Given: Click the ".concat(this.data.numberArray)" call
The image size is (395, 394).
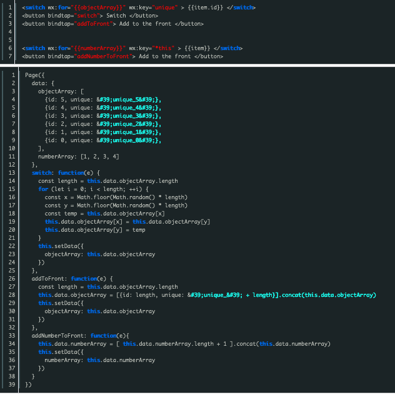Looking at the screenshot, I should click(x=282, y=344).
